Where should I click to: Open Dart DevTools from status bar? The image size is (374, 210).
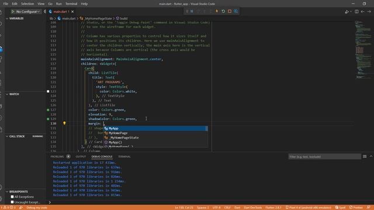[x=252, y=208]
